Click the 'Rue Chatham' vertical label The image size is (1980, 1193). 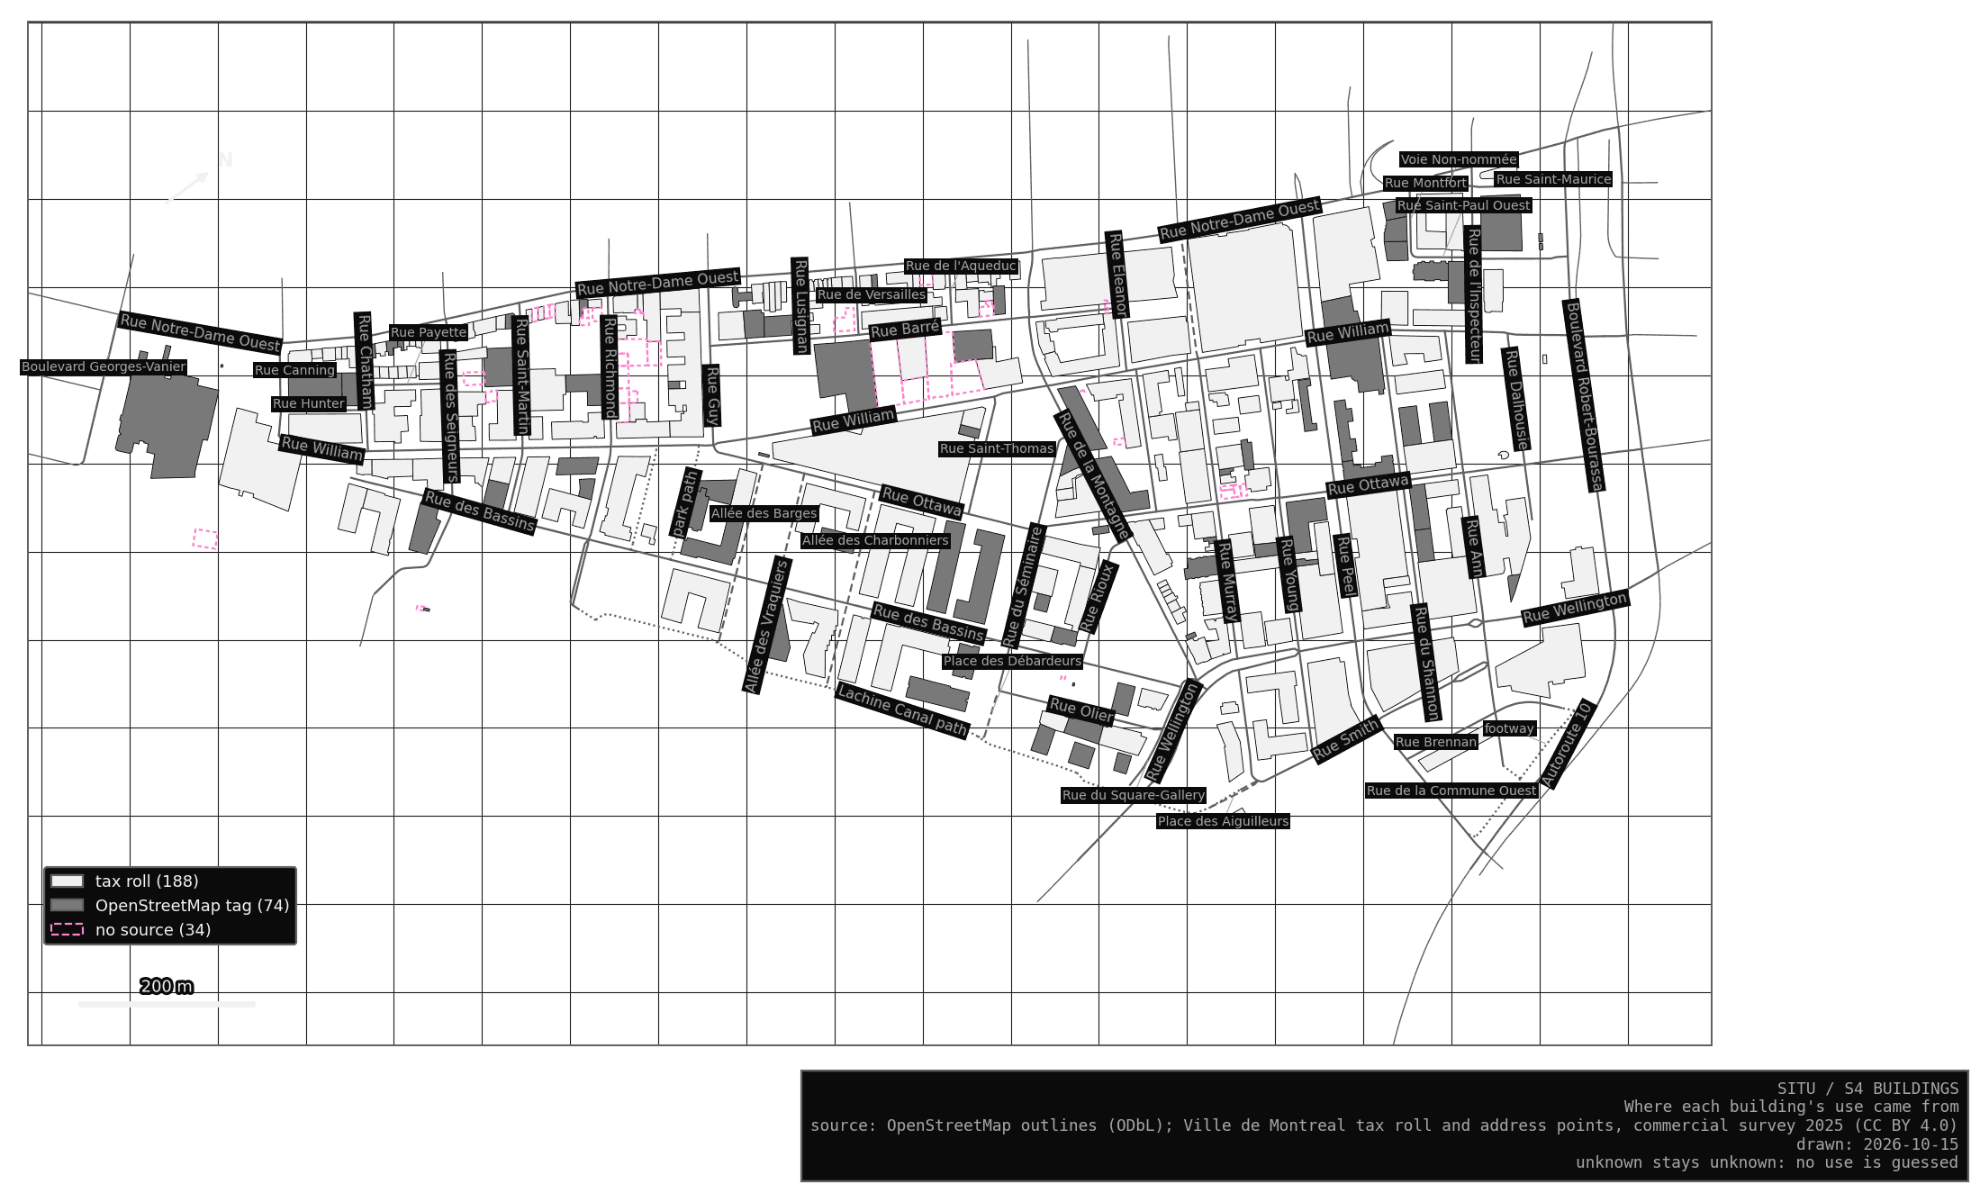pos(364,361)
